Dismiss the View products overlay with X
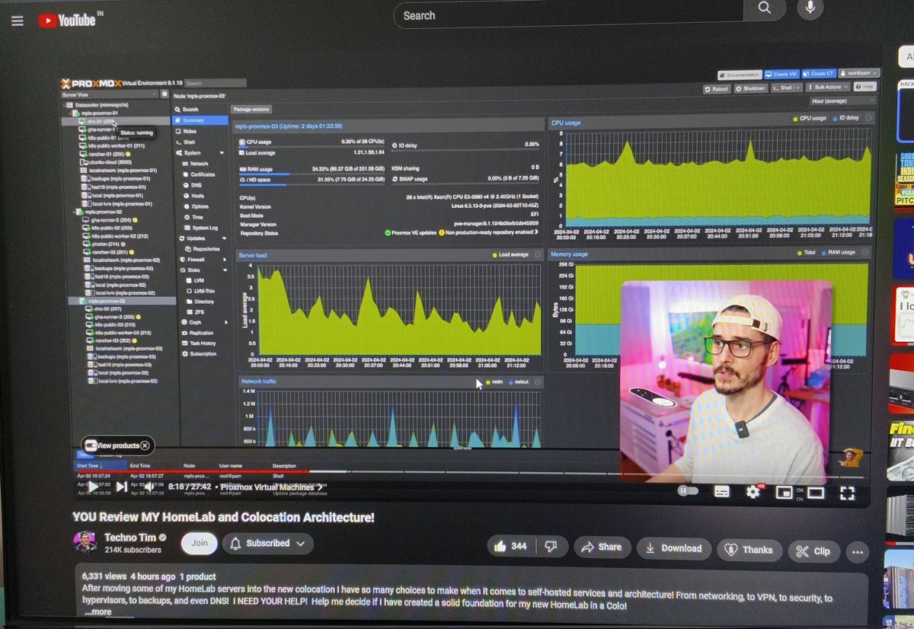The height and width of the screenshot is (629, 914). tap(146, 445)
